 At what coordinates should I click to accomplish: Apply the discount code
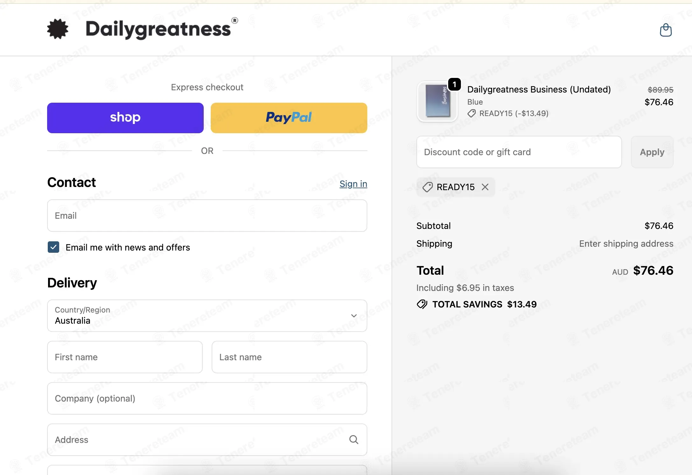(652, 152)
